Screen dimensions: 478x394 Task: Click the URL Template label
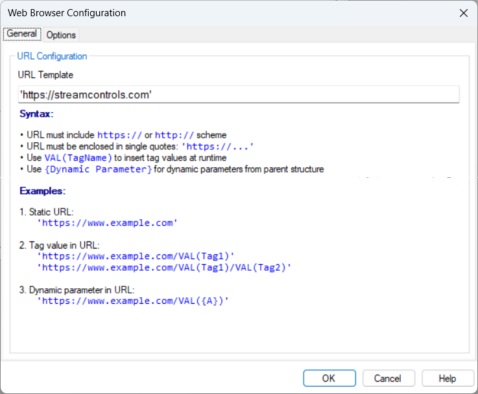pyautogui.click(x=45, y=75)
